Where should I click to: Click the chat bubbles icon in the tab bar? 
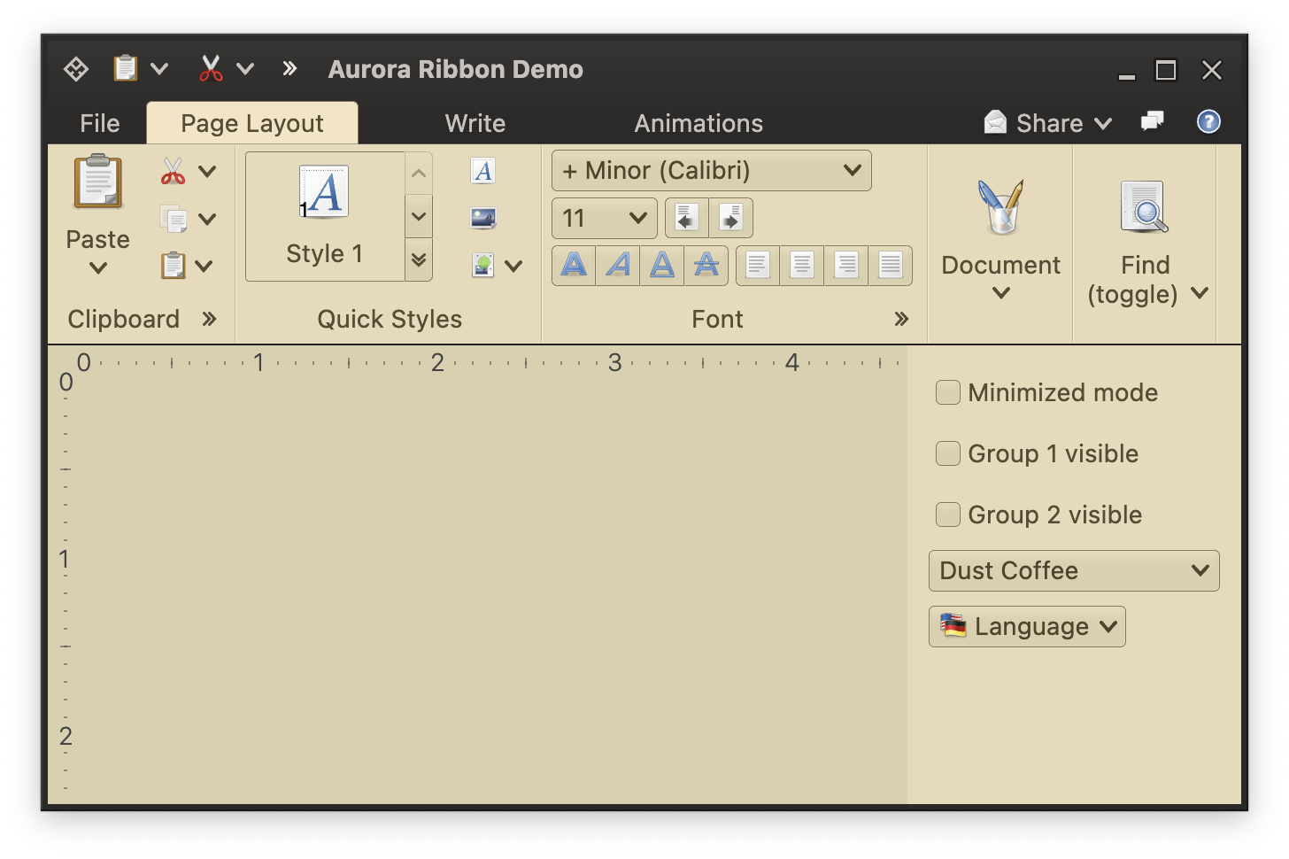[x=1153, y=121]
